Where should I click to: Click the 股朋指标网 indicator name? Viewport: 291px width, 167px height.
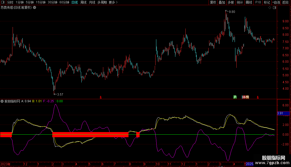12,101
